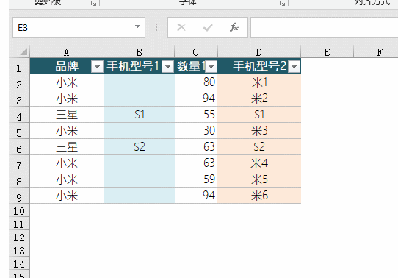Click cell containing 米6
Screen dimensions: 398x278
[259, 196]
